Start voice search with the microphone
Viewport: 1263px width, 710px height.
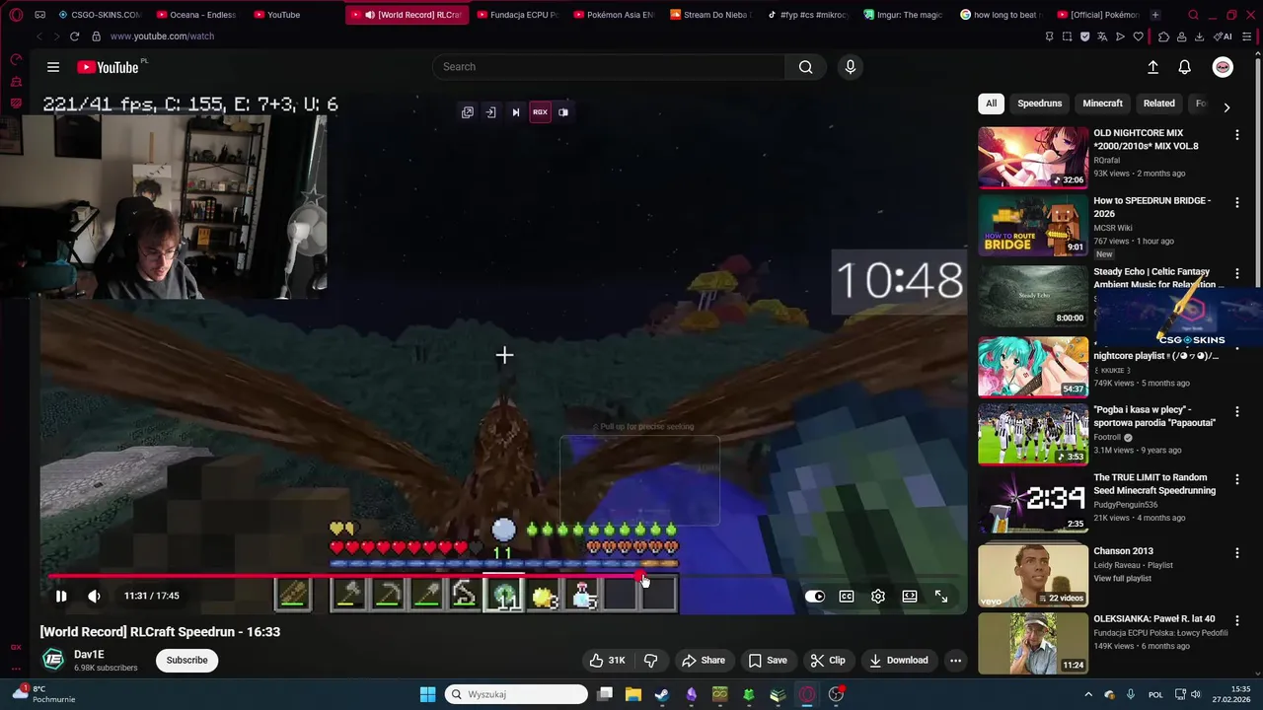click(x=851, y=67)
